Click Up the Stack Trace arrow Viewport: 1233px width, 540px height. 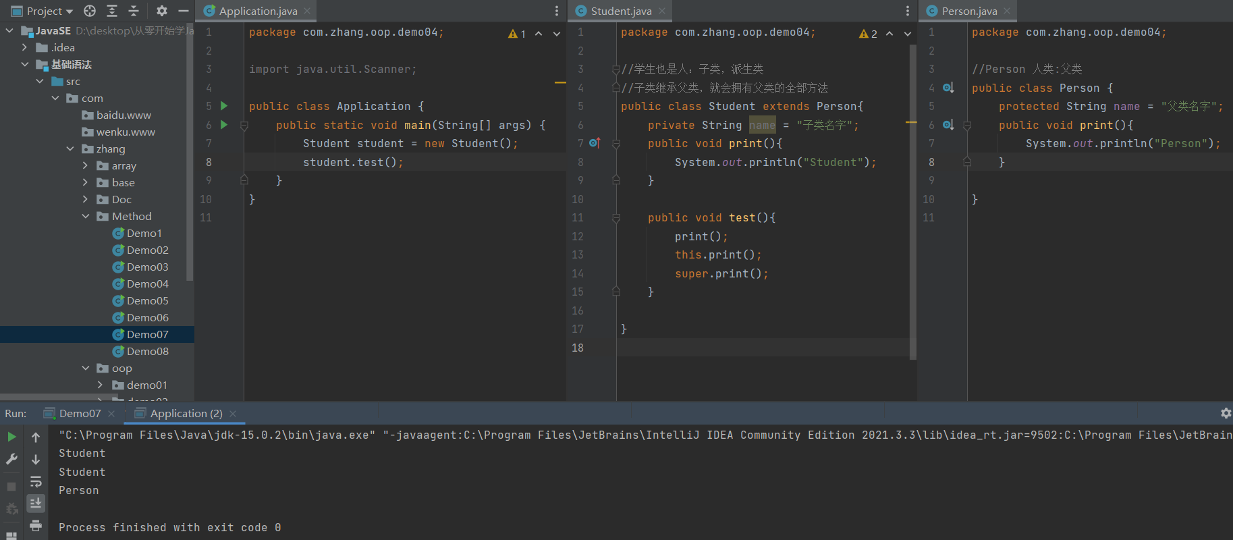36,437
